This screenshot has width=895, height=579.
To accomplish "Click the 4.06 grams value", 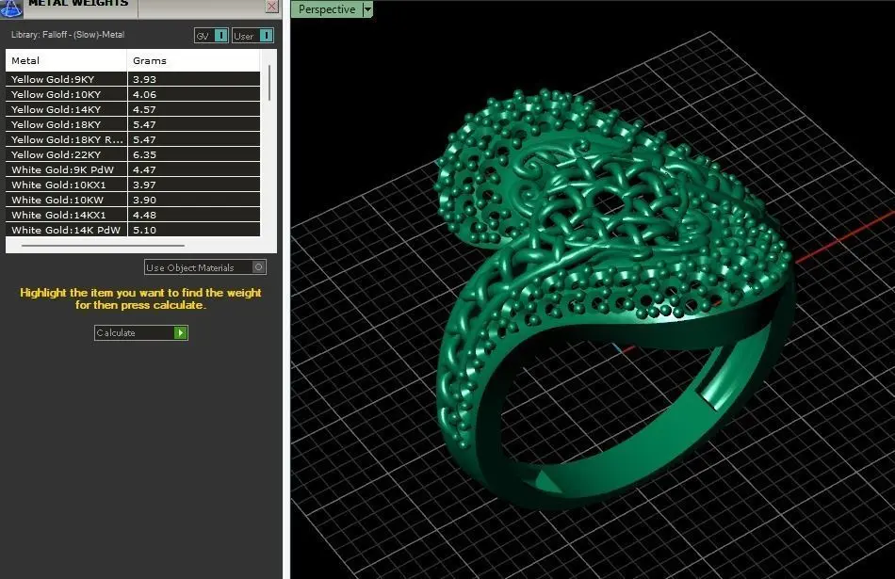I will click(144, 94).
